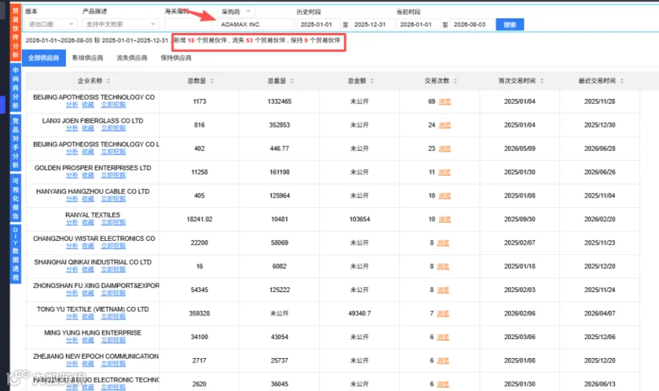The height and width of the screenshot is (391, 659).
Task: Click the quantity value 18241.02
Action: tap(199, 219)
